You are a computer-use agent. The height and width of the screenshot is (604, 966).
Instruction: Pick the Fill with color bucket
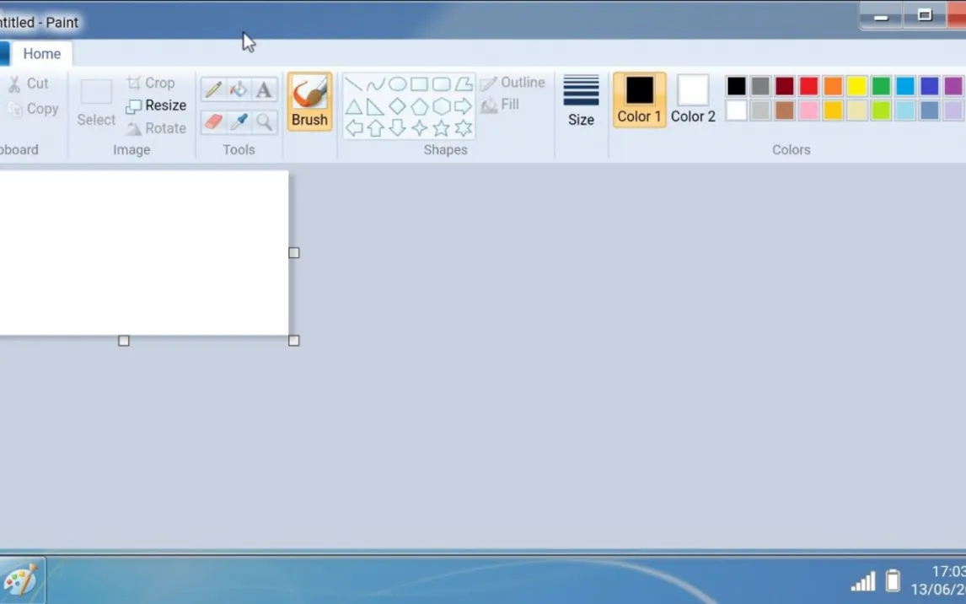tap(239, 89)
